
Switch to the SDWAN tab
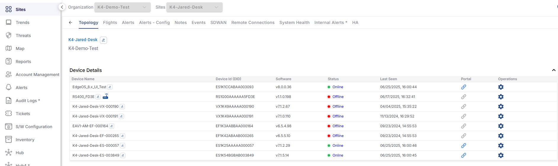(218, 22)
